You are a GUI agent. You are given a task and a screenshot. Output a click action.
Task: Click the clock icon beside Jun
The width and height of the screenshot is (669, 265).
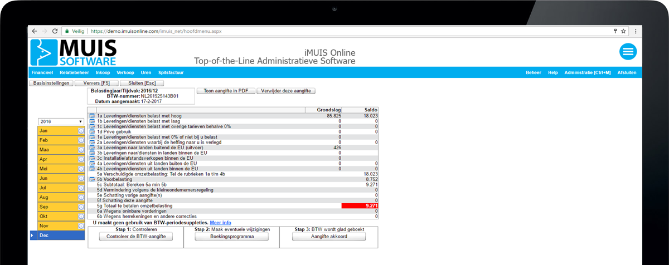[81, 178]
